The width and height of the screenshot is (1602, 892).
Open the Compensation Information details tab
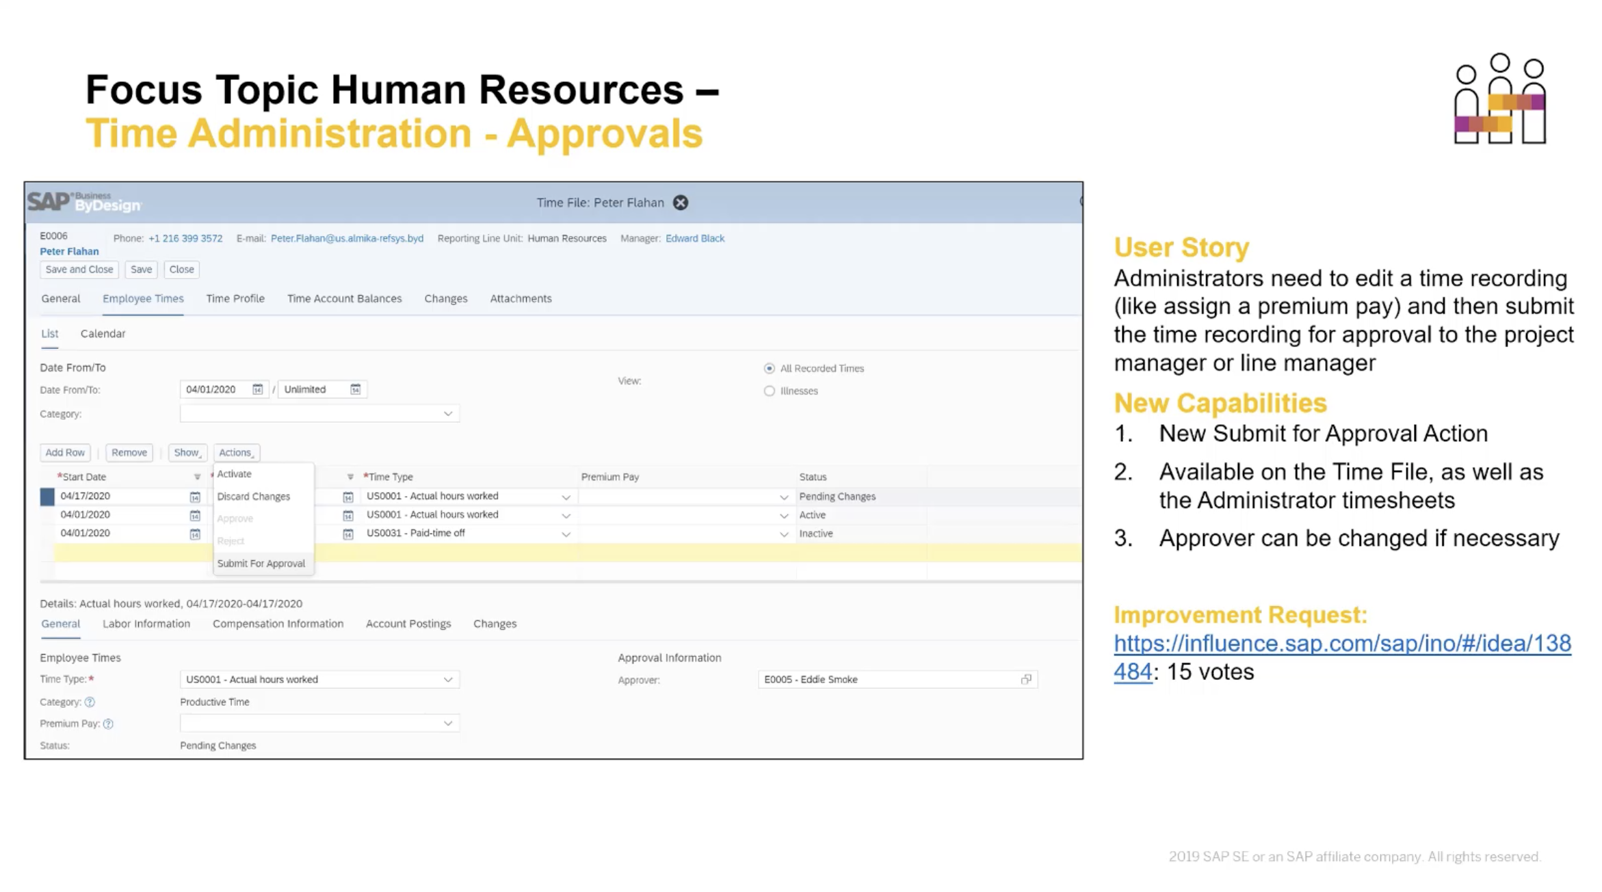278,623
